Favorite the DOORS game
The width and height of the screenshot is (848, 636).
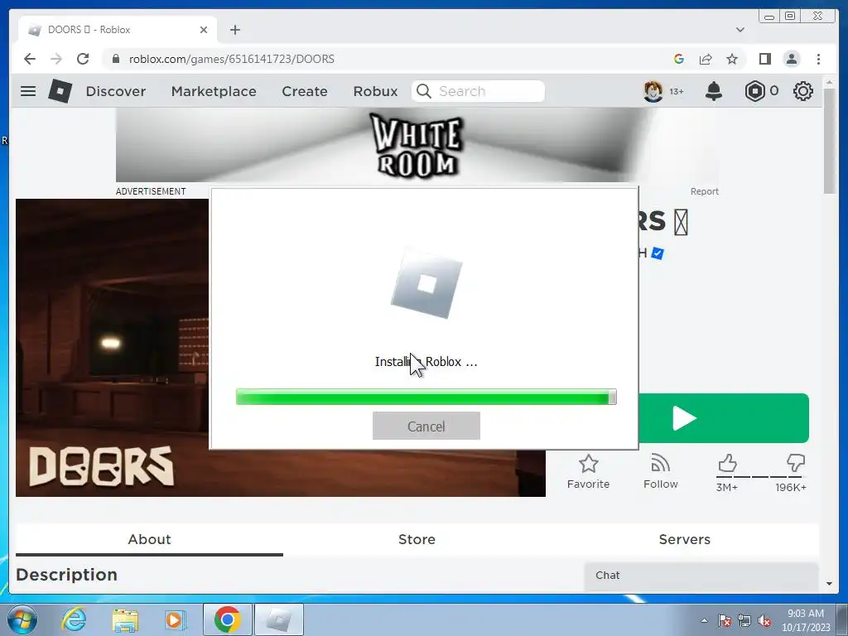588,471
